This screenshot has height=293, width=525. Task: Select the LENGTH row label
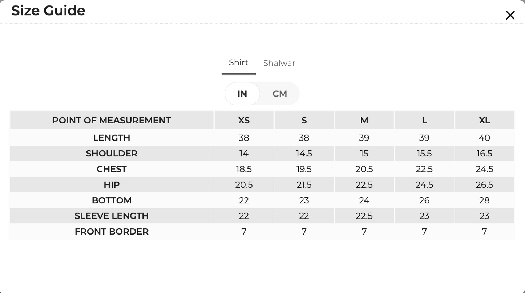click(x=112, y=138)
